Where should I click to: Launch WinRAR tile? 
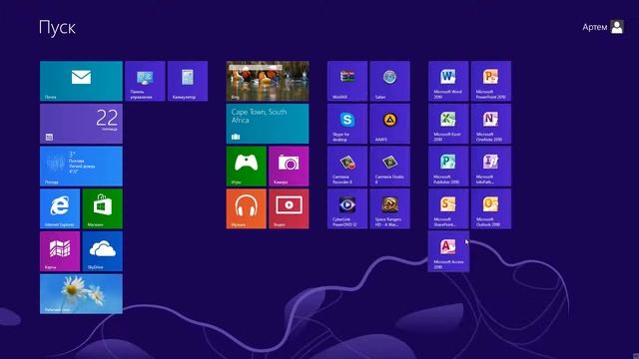coord(347,81)
